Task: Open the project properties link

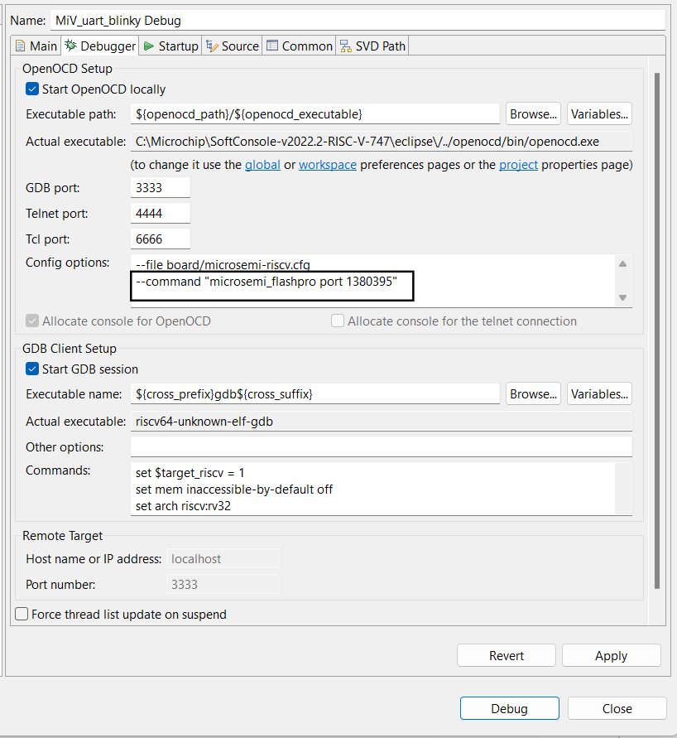Action: [x=519, y=165]
